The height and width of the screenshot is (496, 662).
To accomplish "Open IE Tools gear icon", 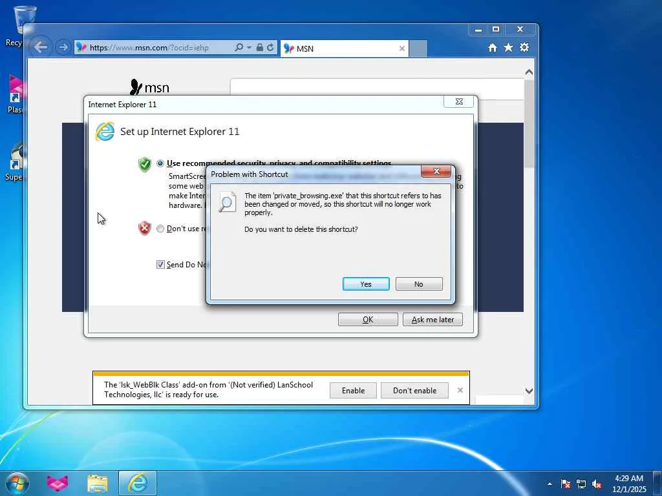I will click(x=524, y=47).
